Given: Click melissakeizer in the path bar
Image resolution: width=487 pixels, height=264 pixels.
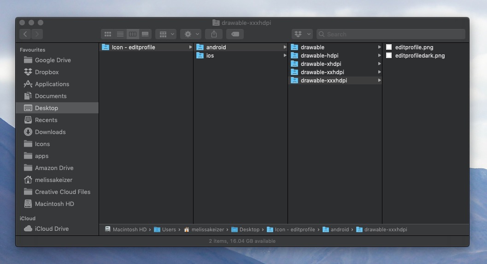Looking at the screenshot, I should click(204, 229).
